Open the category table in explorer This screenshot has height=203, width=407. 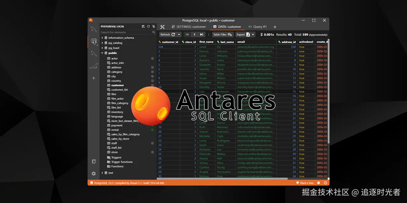click(x=117, y=72)
